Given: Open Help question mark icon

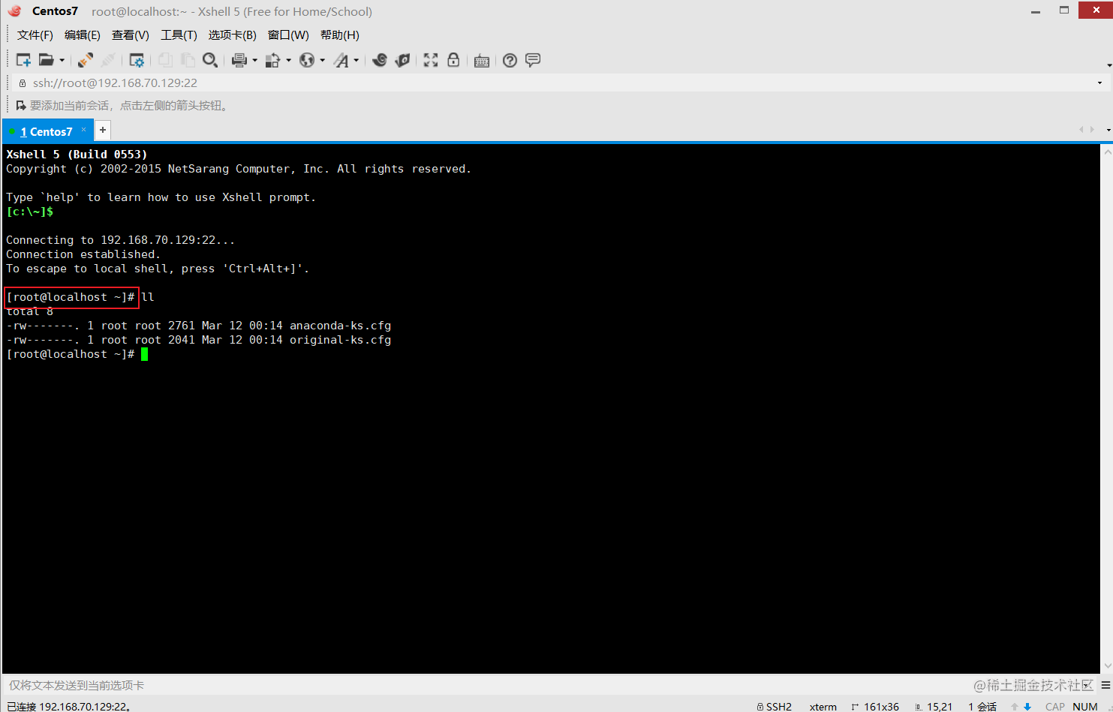Looking at the screenshot, I should click(x=510, y=60).
